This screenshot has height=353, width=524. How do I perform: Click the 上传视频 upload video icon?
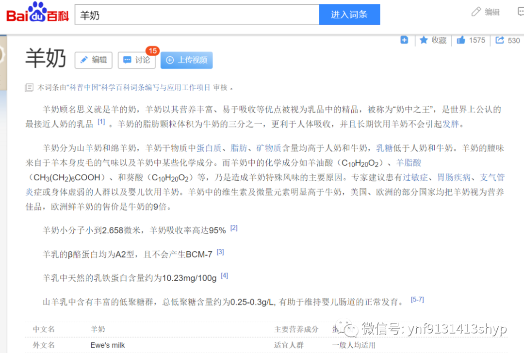click(x=186, y=60)
